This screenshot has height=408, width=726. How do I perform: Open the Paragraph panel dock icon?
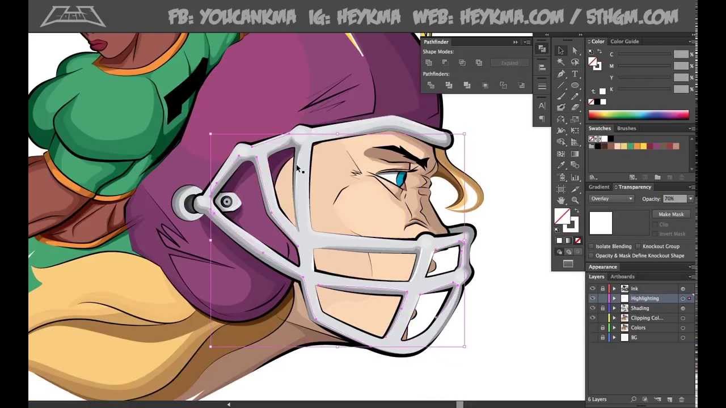(x=542, y=118)
